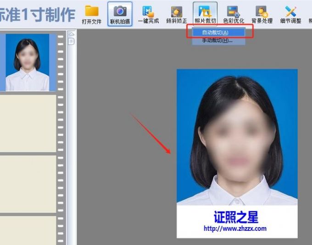Open 细节调整 detail adjustment tool
This screenshot has height=245, width=312.
point(290,14)
